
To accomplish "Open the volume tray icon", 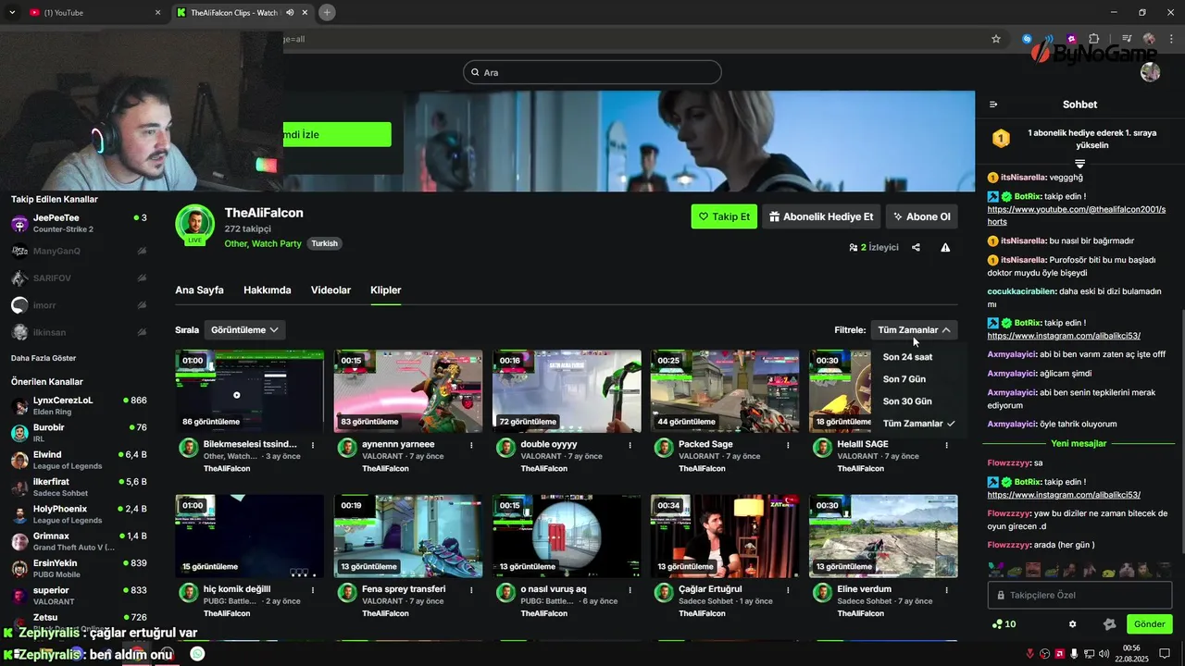I will click(1104, 654).
